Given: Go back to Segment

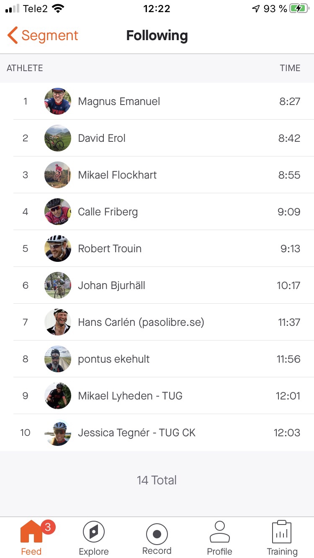Looking at the screenshot, I should tap(49, 36).
